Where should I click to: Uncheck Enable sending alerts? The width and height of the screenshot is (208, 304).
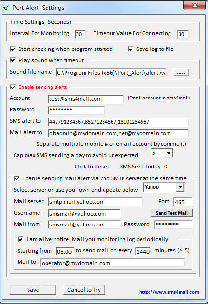(x=13, y=87)
